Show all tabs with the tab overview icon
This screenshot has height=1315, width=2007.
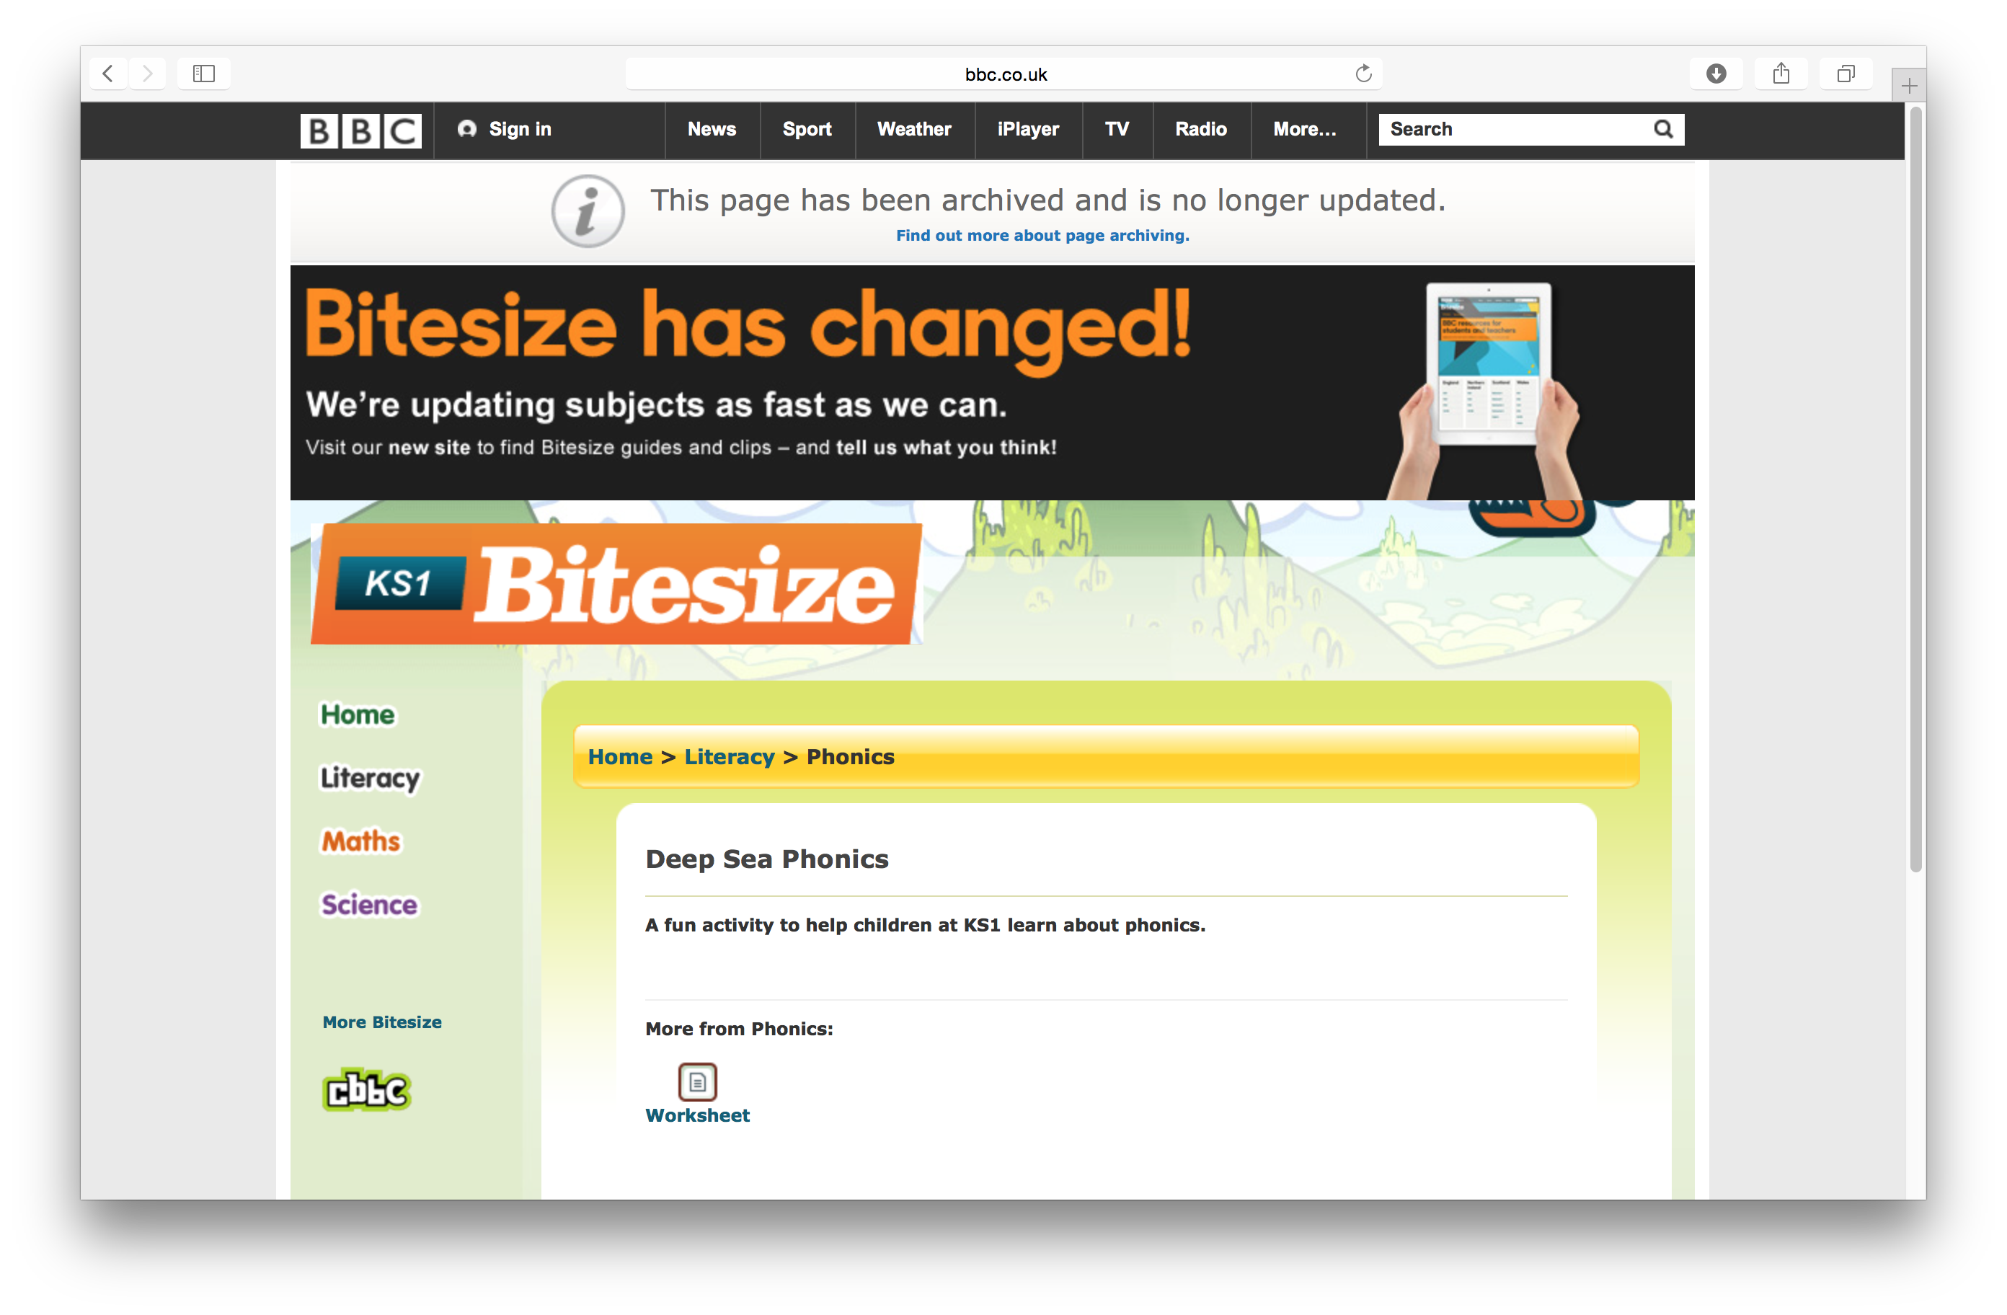[x=1845, y=74]
